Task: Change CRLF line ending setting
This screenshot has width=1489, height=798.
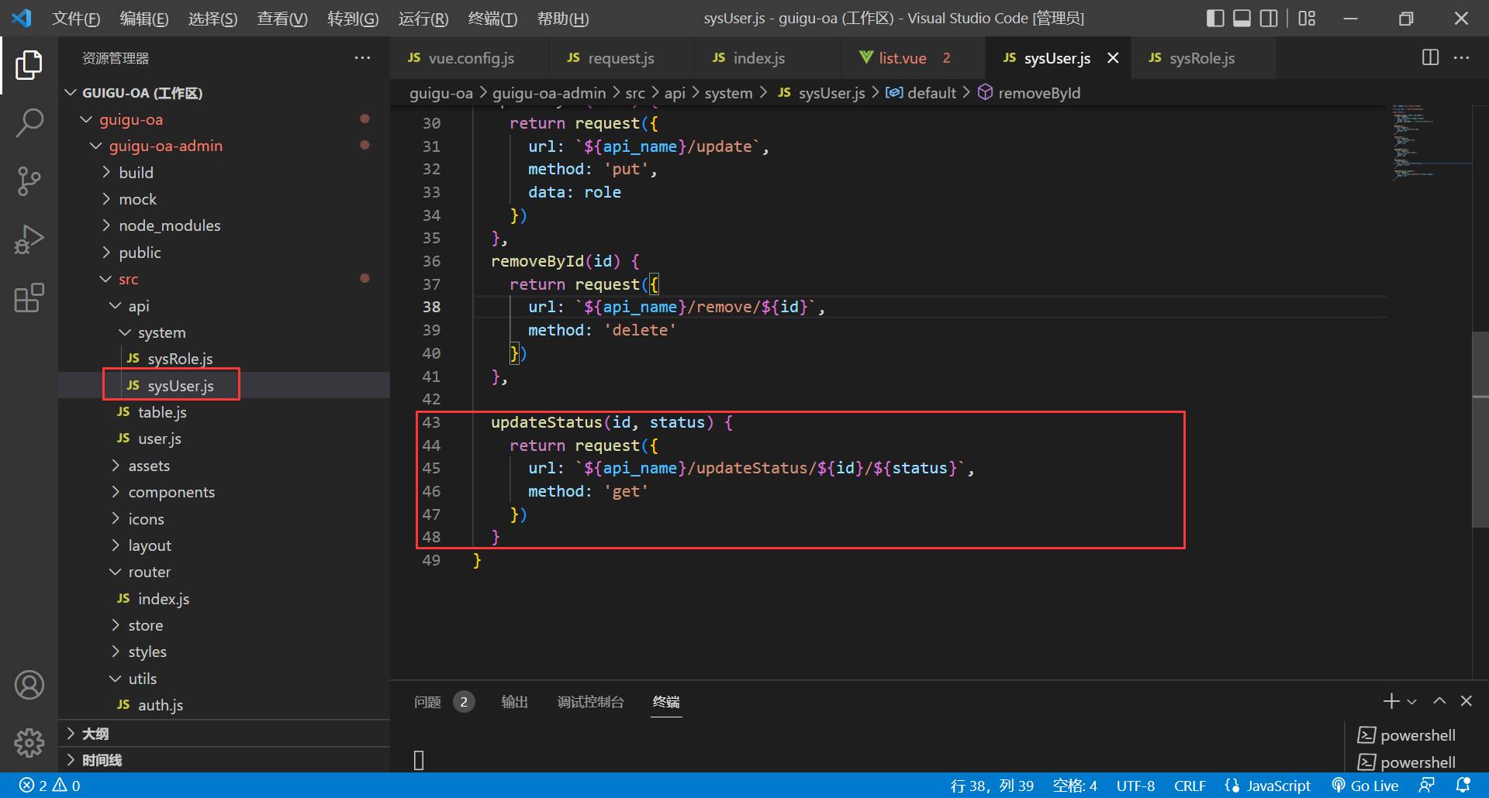Action: [1189, 786]
